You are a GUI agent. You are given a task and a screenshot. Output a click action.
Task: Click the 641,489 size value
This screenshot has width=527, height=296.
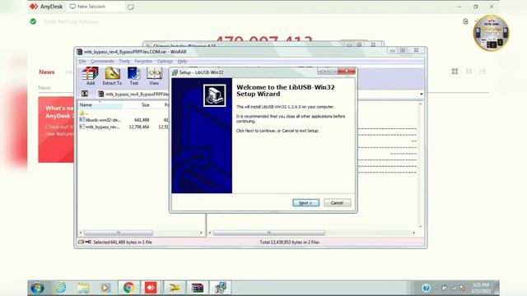142,120
